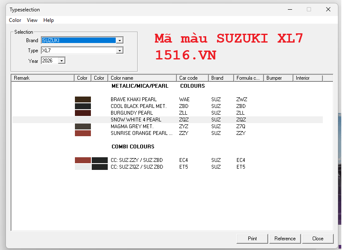343x250 pixels.
Task: Click car code ZYZ
Action: pos(184,126)
